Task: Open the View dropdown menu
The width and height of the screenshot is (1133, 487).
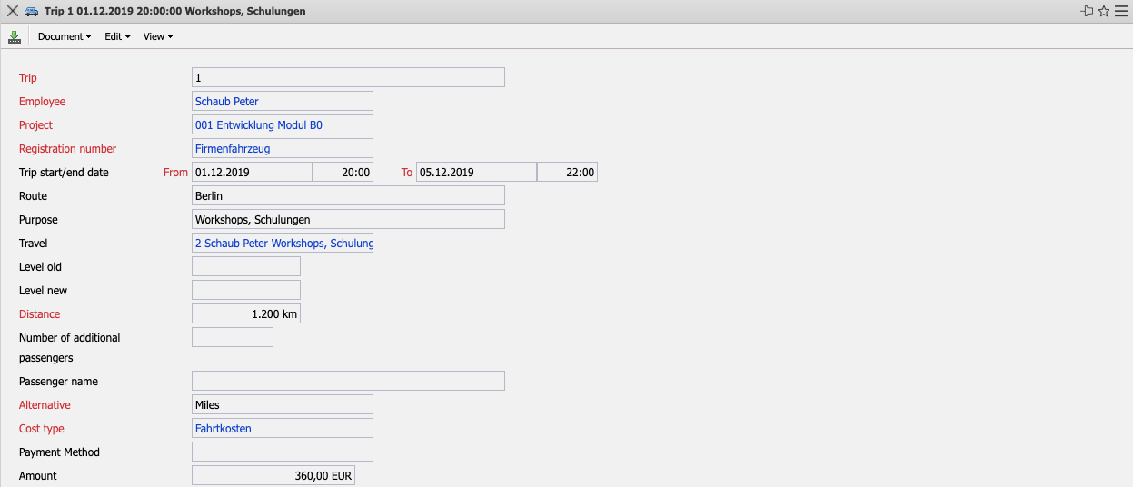Action: click(157, 37)
